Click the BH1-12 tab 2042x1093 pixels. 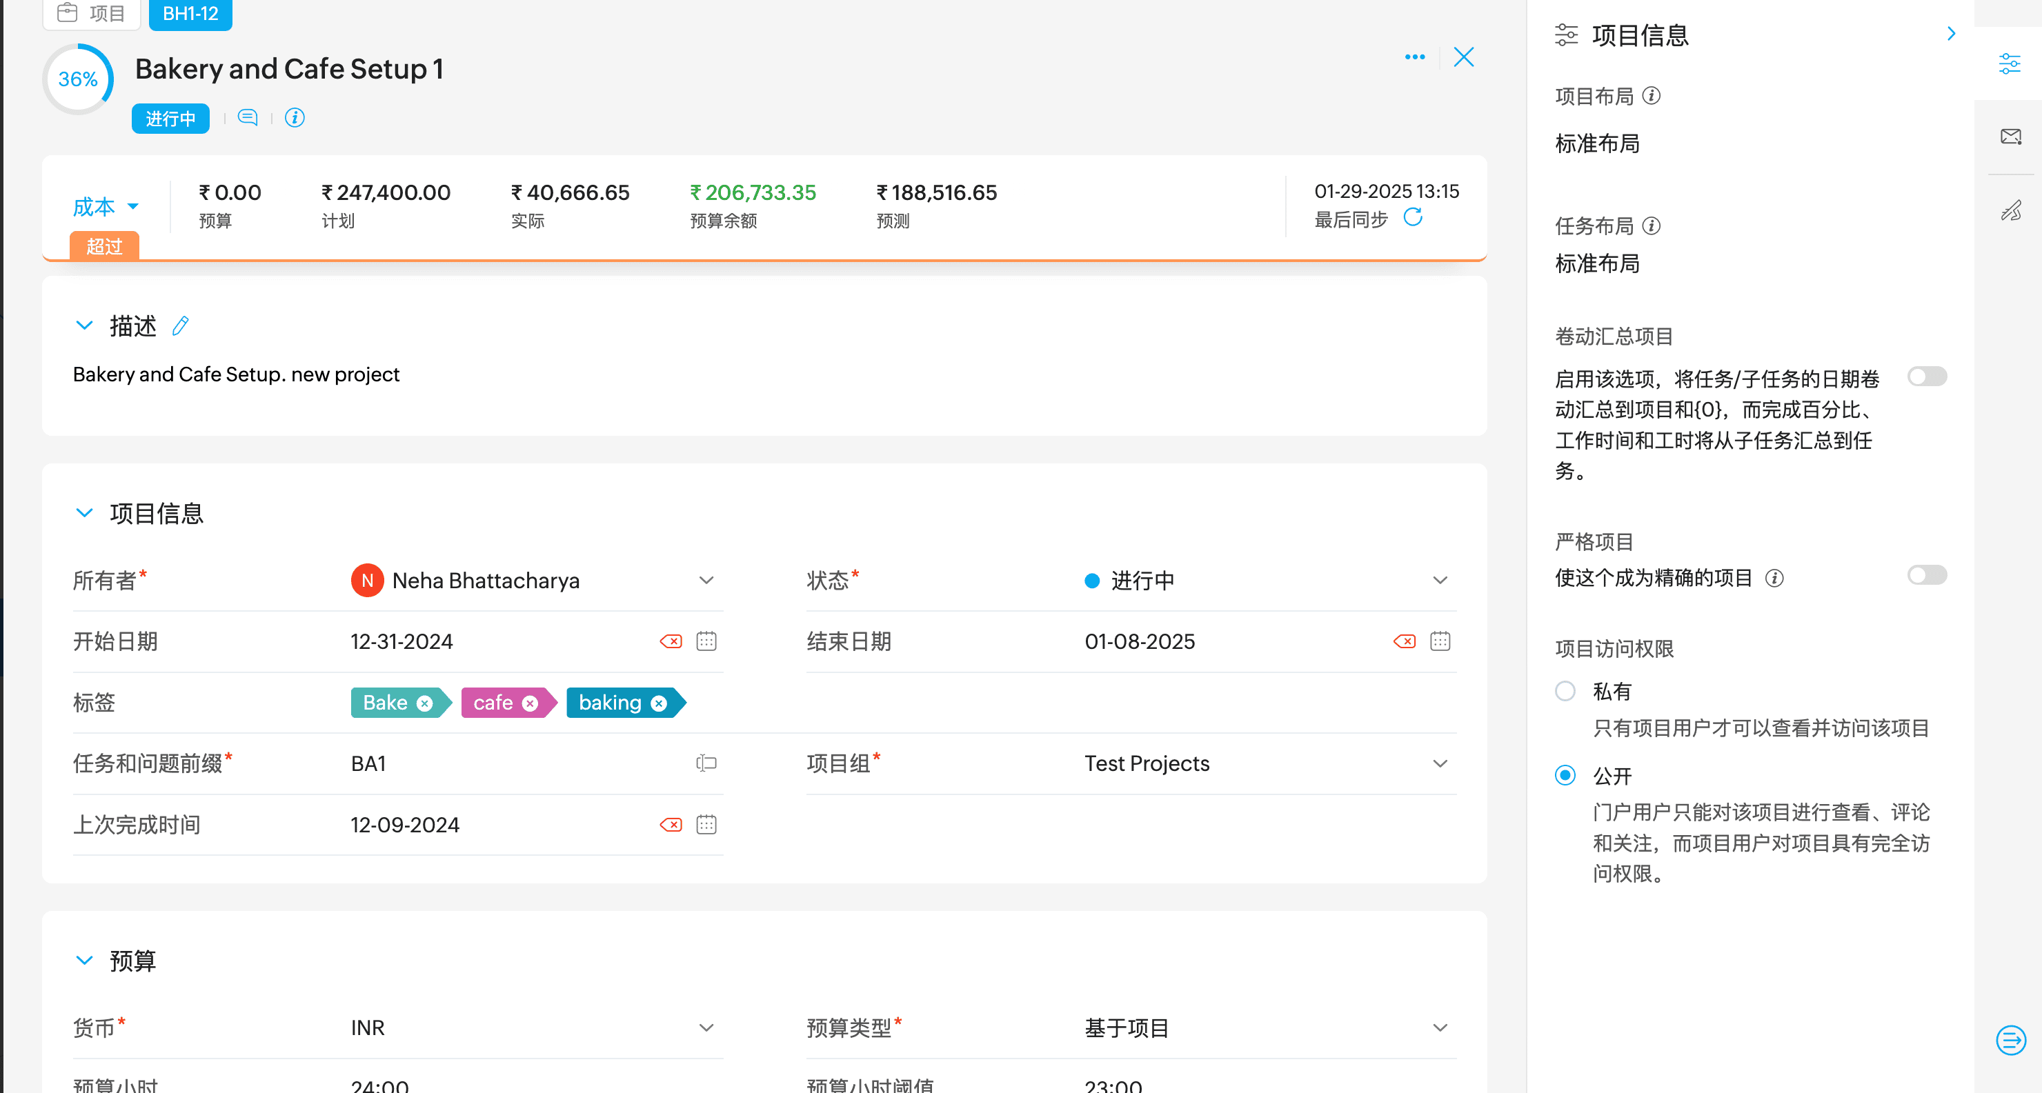[190, 14]
